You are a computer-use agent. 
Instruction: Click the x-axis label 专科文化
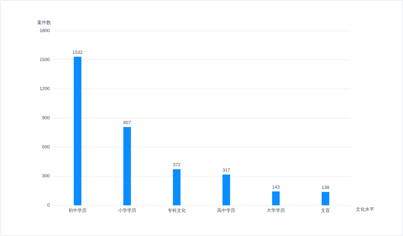177,210
